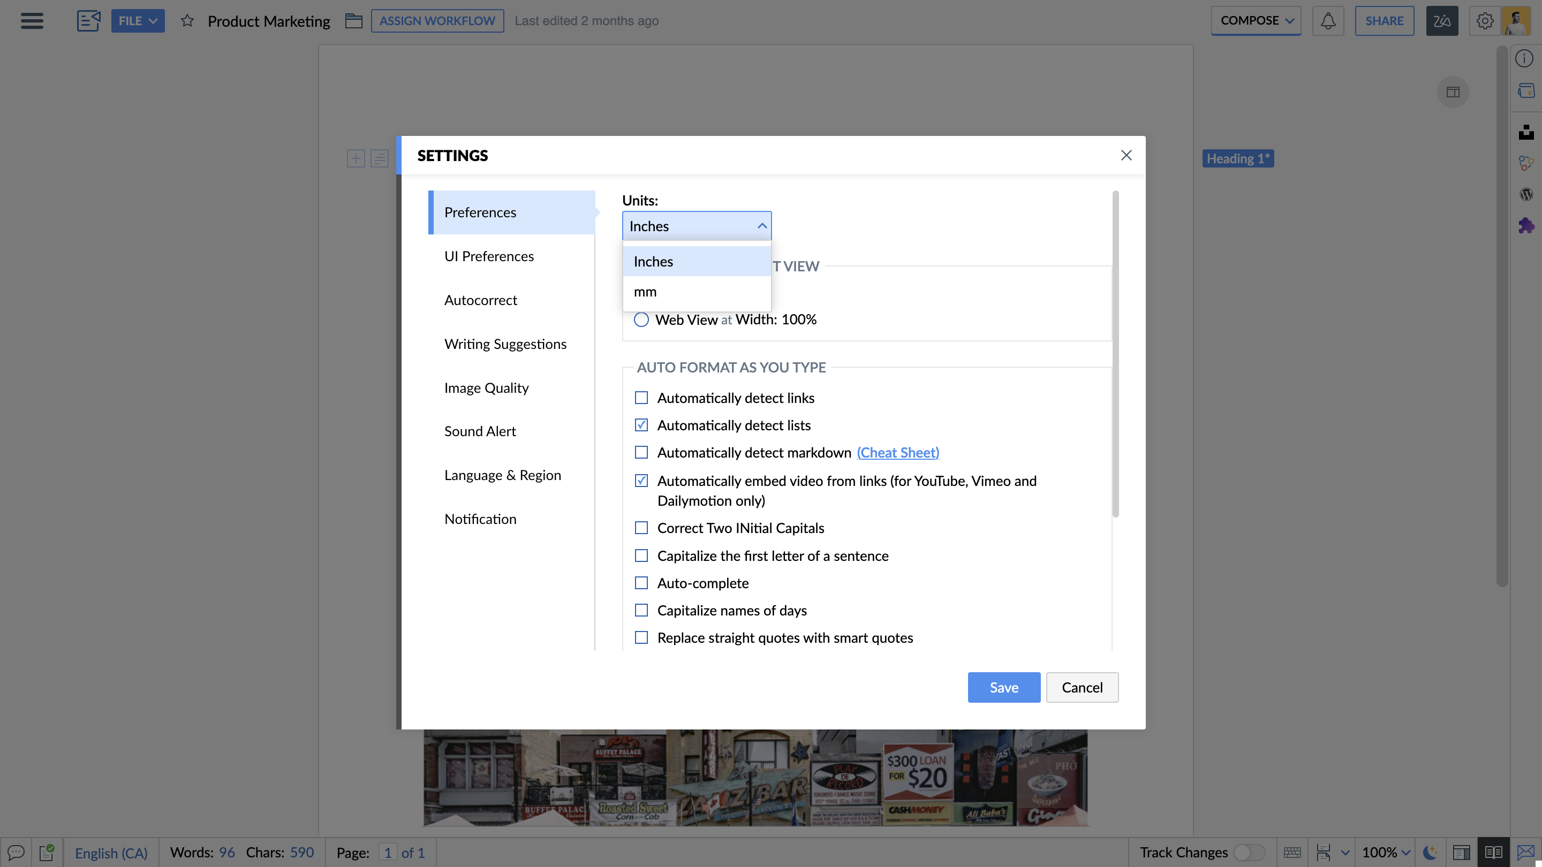The image size is (1542, 867).
Task: Expand the page view options chevron
Action: click(x=1345, y=852)
